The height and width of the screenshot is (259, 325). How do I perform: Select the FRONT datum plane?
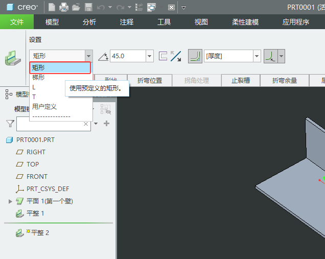click(37, 177)
